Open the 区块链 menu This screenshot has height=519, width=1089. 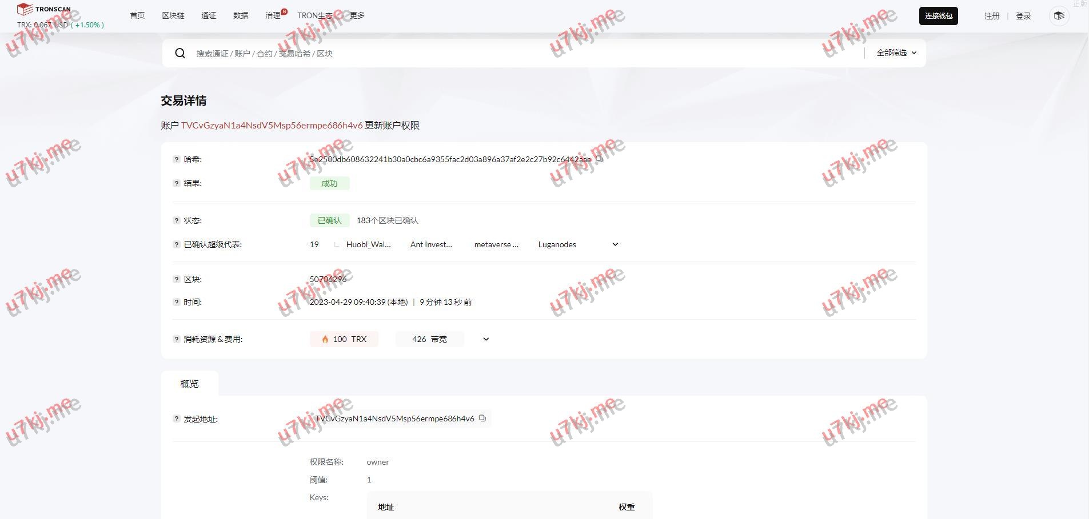pos(173,15)
